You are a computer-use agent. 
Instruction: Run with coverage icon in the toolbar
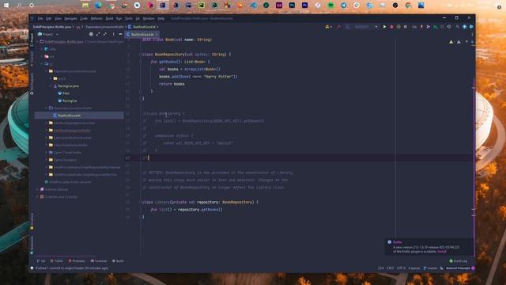coord(398,27)
